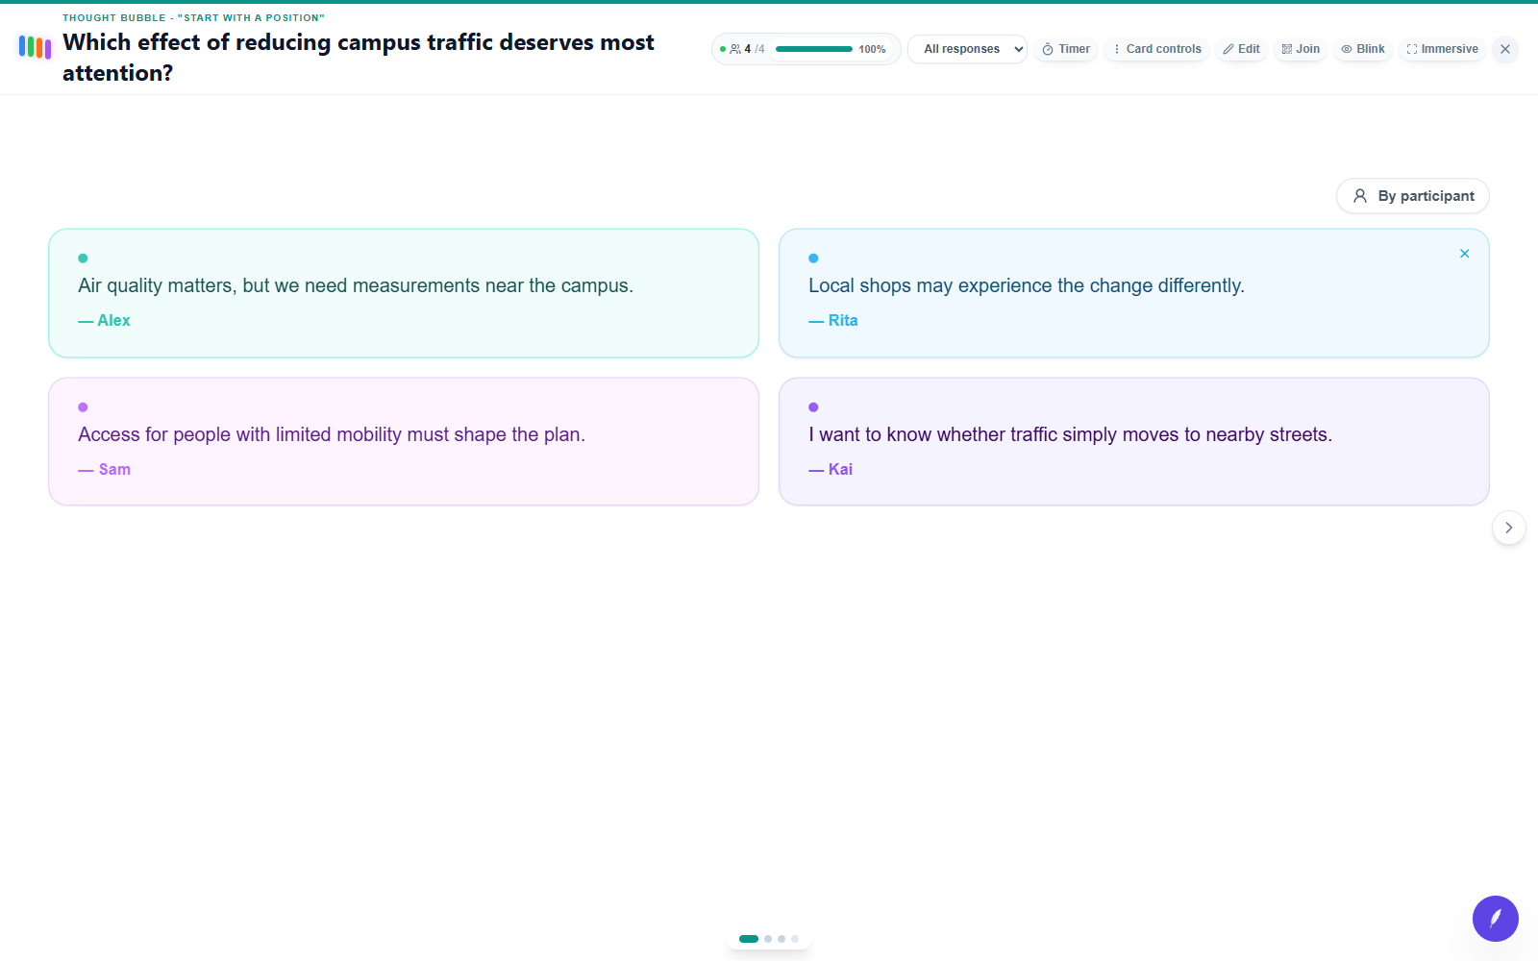Image resolution: width=1538 pixels, height=961 pixels.
Task: Click the blue dot on Rita's card
Action: 813,259
